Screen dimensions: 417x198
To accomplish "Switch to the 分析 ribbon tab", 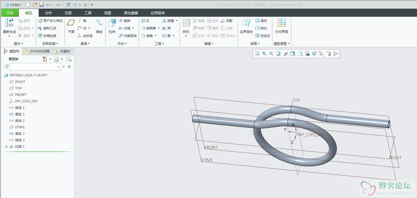I will pos(48,13).
